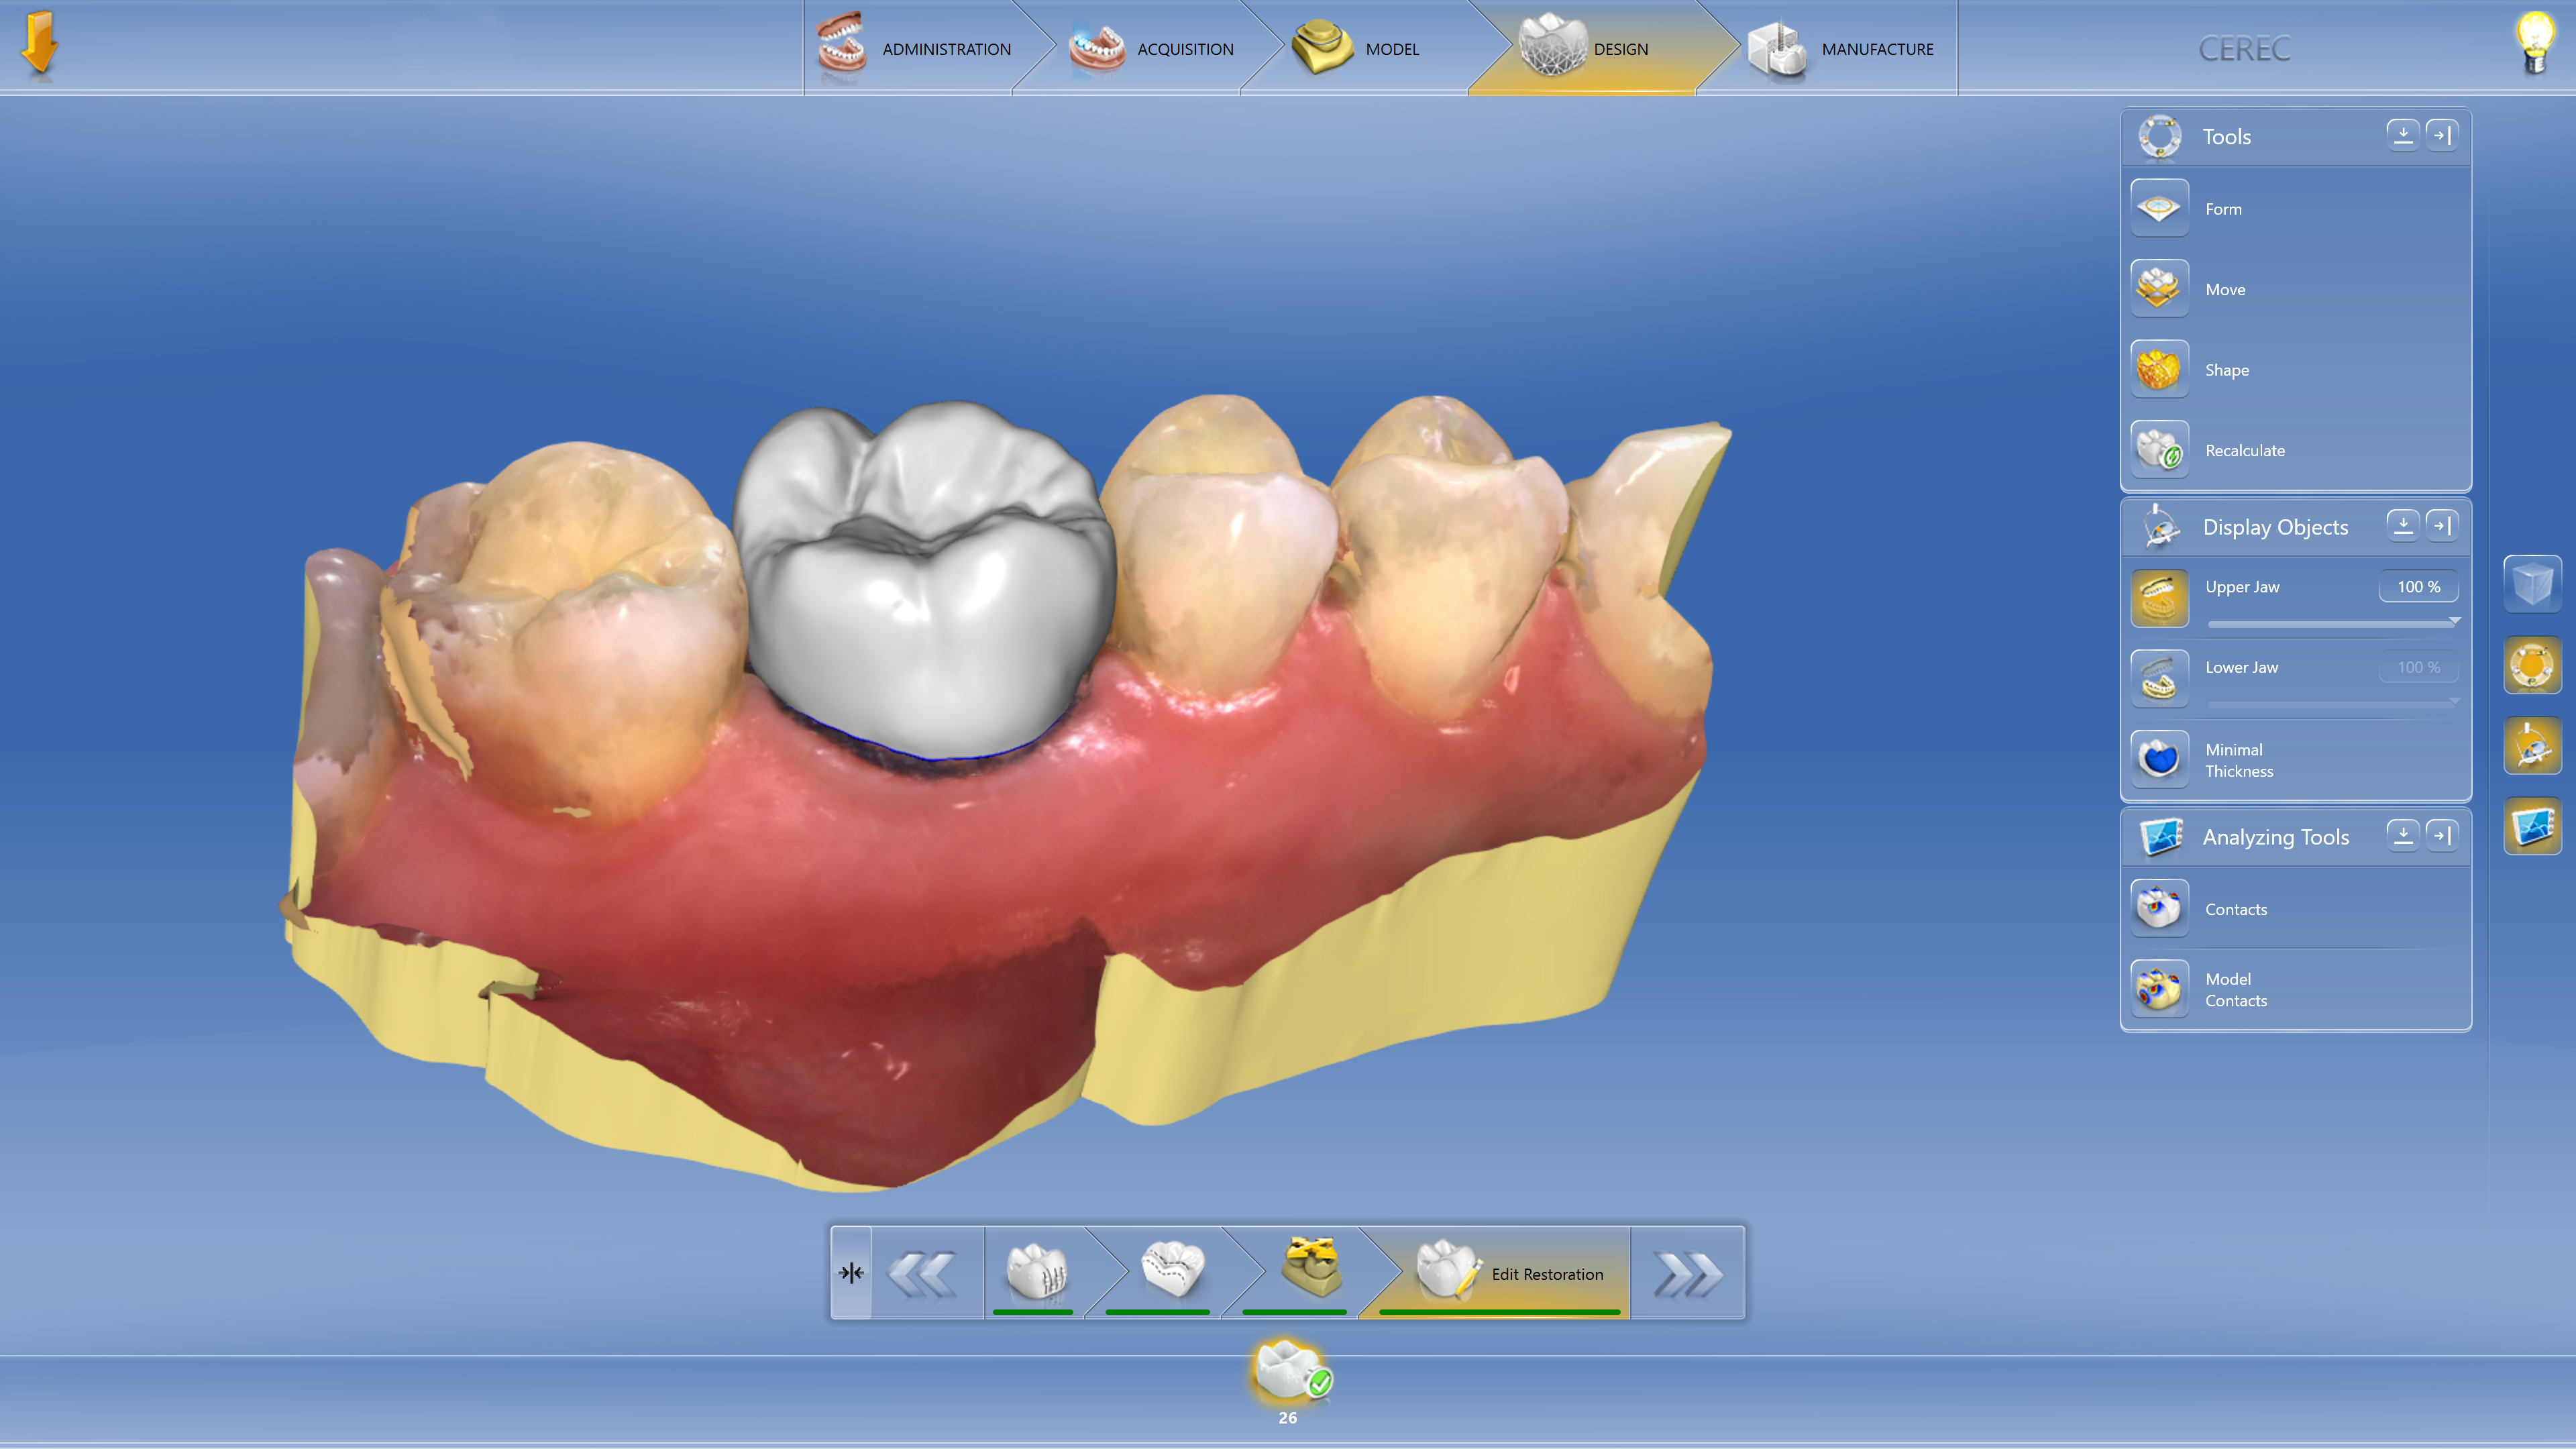
Task: Click the Lower Jaw 100 % value field
Action: pyautogui.click(x=2418, y=667)
